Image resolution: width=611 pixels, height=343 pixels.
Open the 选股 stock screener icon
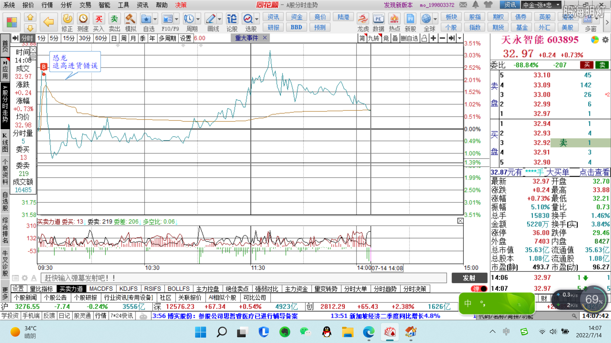point(248,19)
